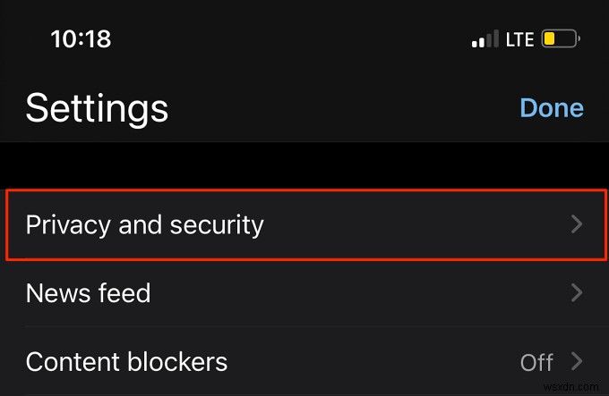Image resolution: width=609 pixels, height=396 pixels.
Task: Click the Content blockers Off status
Action: point(536,362)
